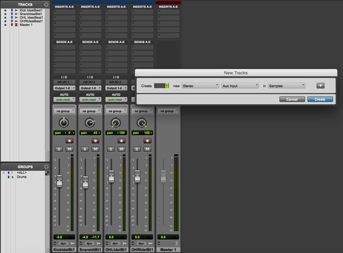Click the Master 1 track type icon in Tracks list

click(x=16, y=25)
